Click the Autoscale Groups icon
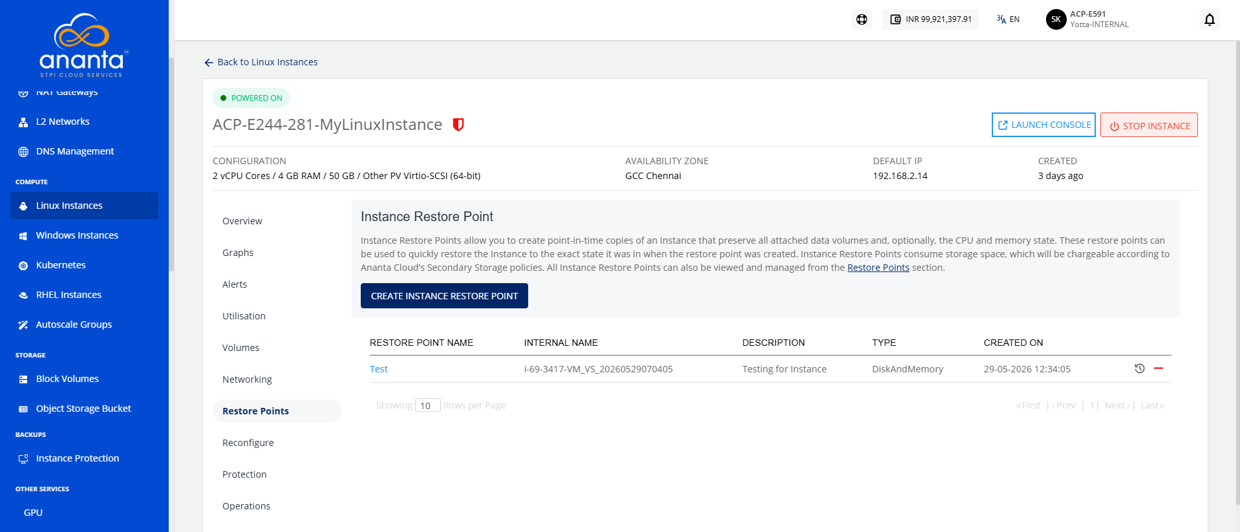This screenshot has height=532, width=1240. pos(23,325)
